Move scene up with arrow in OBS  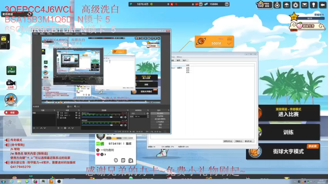click(41, 128)
